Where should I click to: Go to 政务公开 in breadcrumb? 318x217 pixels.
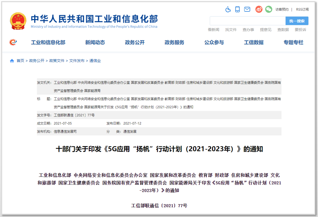pos(37,61)
